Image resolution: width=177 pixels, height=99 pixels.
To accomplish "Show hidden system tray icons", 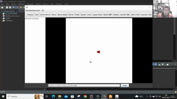I will click(x=147, y=97).
